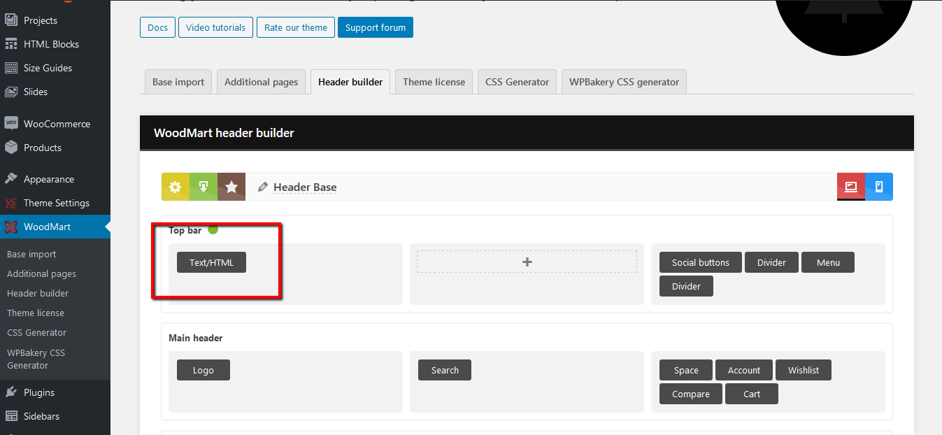Click the Slides sidebar icon

pos(11,92)
